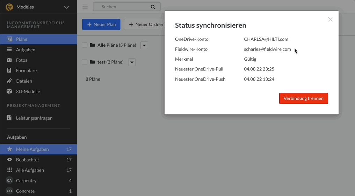Click the Verbindung trennen button
The height and width of the screenshot is (196, 355).
[x=303, y=98]
